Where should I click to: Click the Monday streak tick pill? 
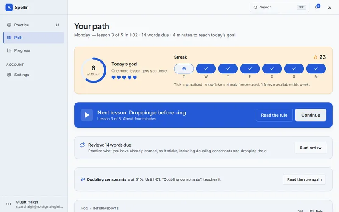pyautogui.click(x=316, y=69)
